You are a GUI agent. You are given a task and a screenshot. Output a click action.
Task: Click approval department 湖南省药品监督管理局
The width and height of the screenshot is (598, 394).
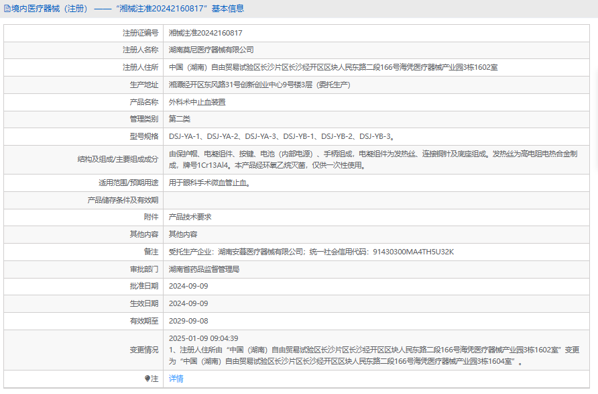tap(204, 269)
